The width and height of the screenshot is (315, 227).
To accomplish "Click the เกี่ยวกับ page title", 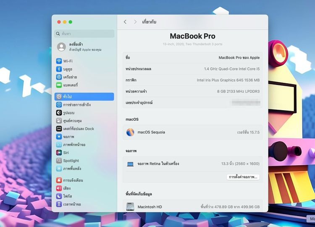I will pos(149,22).
